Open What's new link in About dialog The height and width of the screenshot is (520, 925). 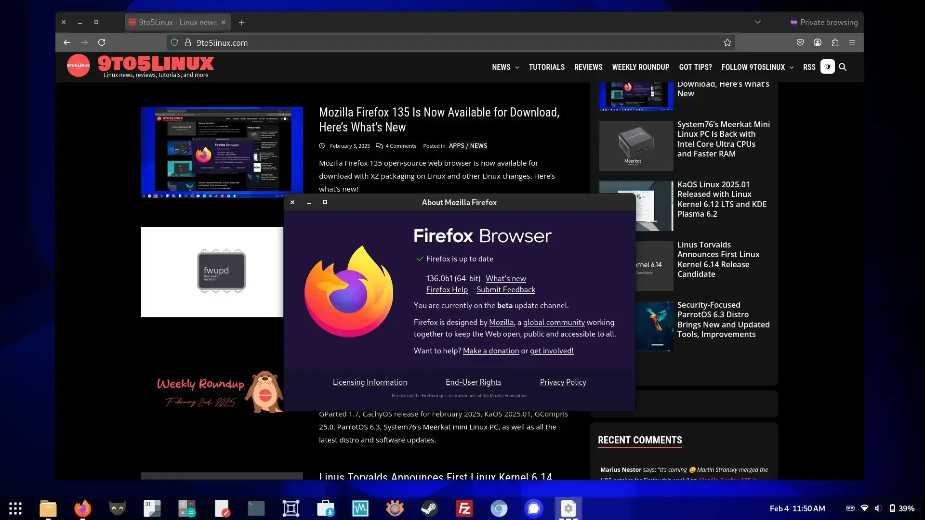coord(506,278)
